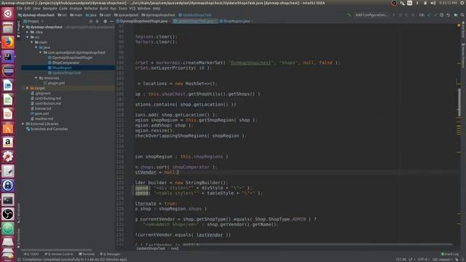Click the VCS Commit checkmark icon
This screenshot has width=466, height=262.
pyautogui.click(x=435, y=15)
